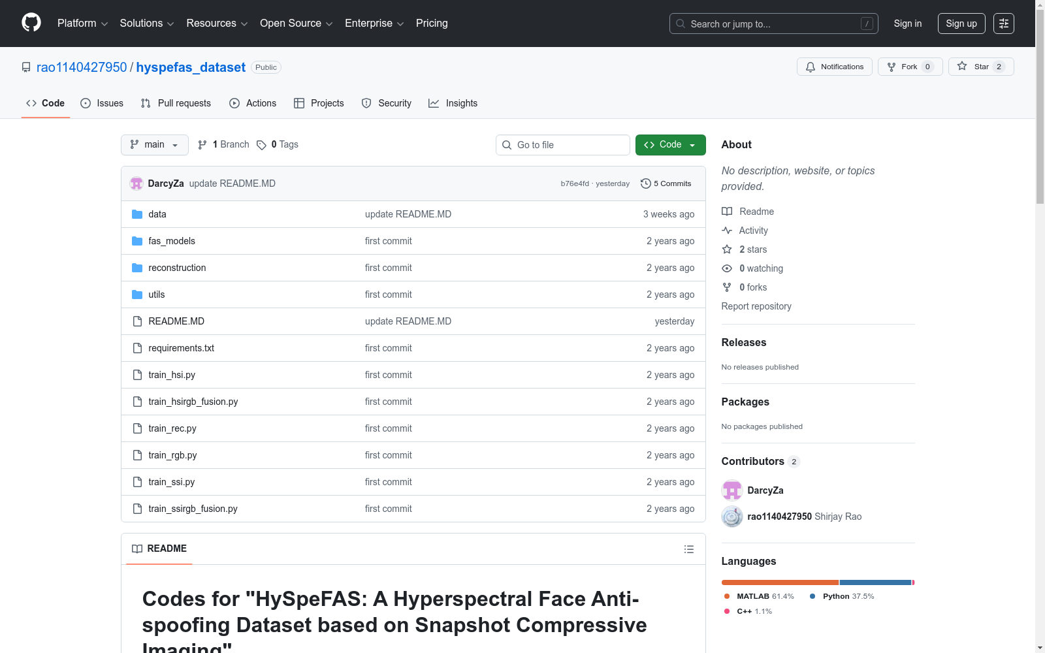Open the hyspefas_dataset repository link
This screenshot has height=653, width=1045.
coord(191,67)
